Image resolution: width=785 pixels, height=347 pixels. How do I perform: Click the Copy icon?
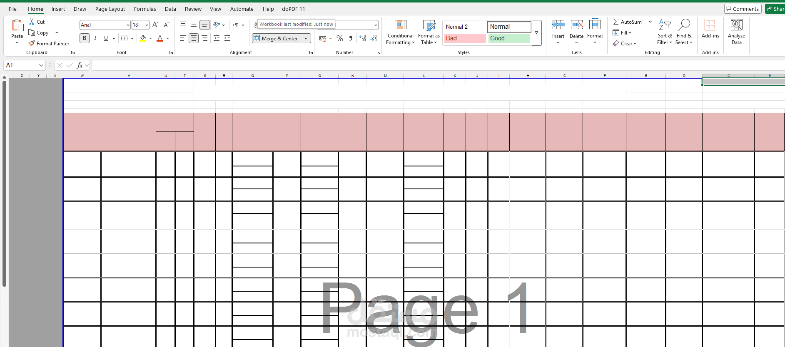(32, 32)
